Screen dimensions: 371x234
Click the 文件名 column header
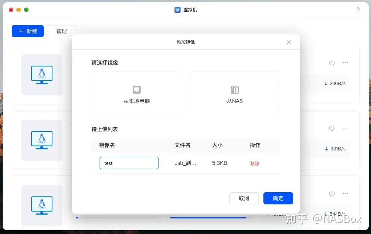pos(182,145)
